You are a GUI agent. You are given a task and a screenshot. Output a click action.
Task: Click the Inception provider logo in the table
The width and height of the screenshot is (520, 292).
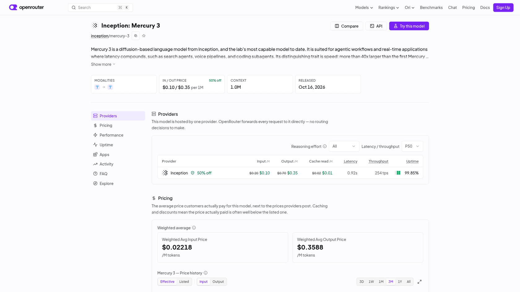(x=165, y=173)
